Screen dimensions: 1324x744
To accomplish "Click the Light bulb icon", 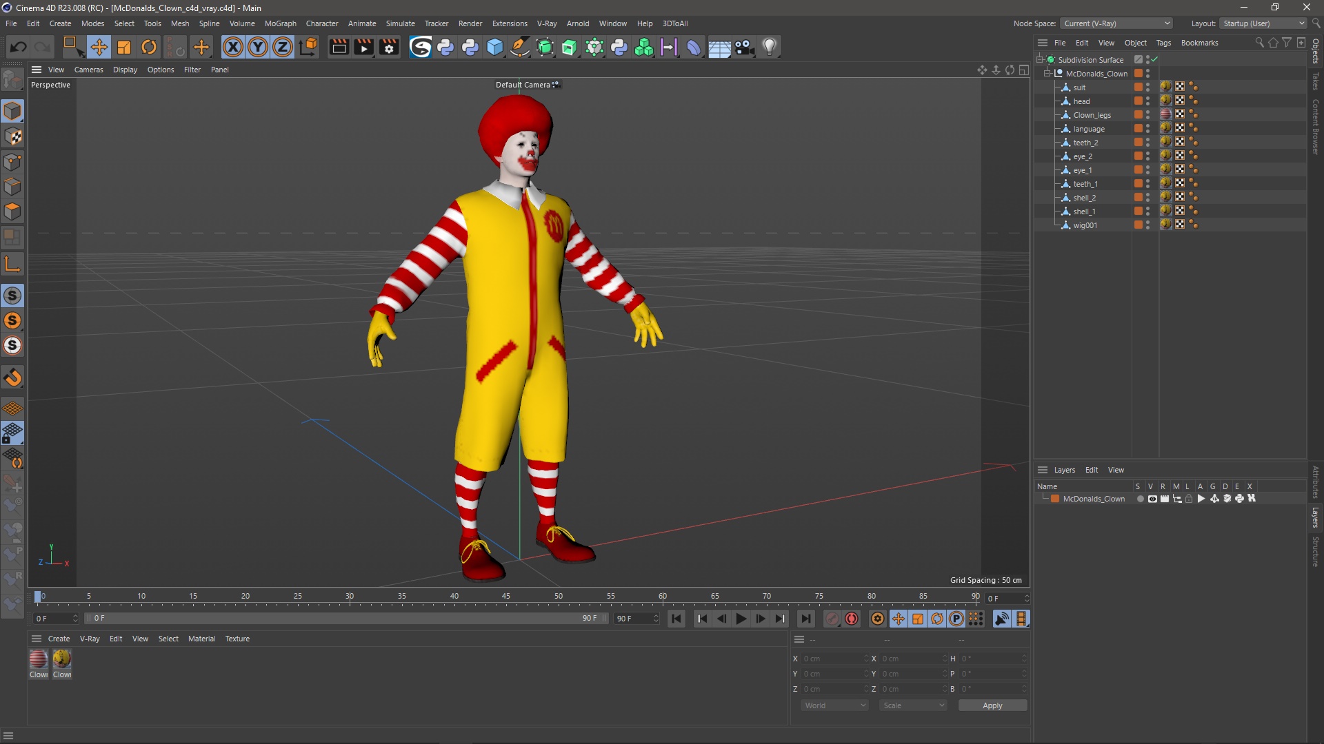I will click(770, 47).
